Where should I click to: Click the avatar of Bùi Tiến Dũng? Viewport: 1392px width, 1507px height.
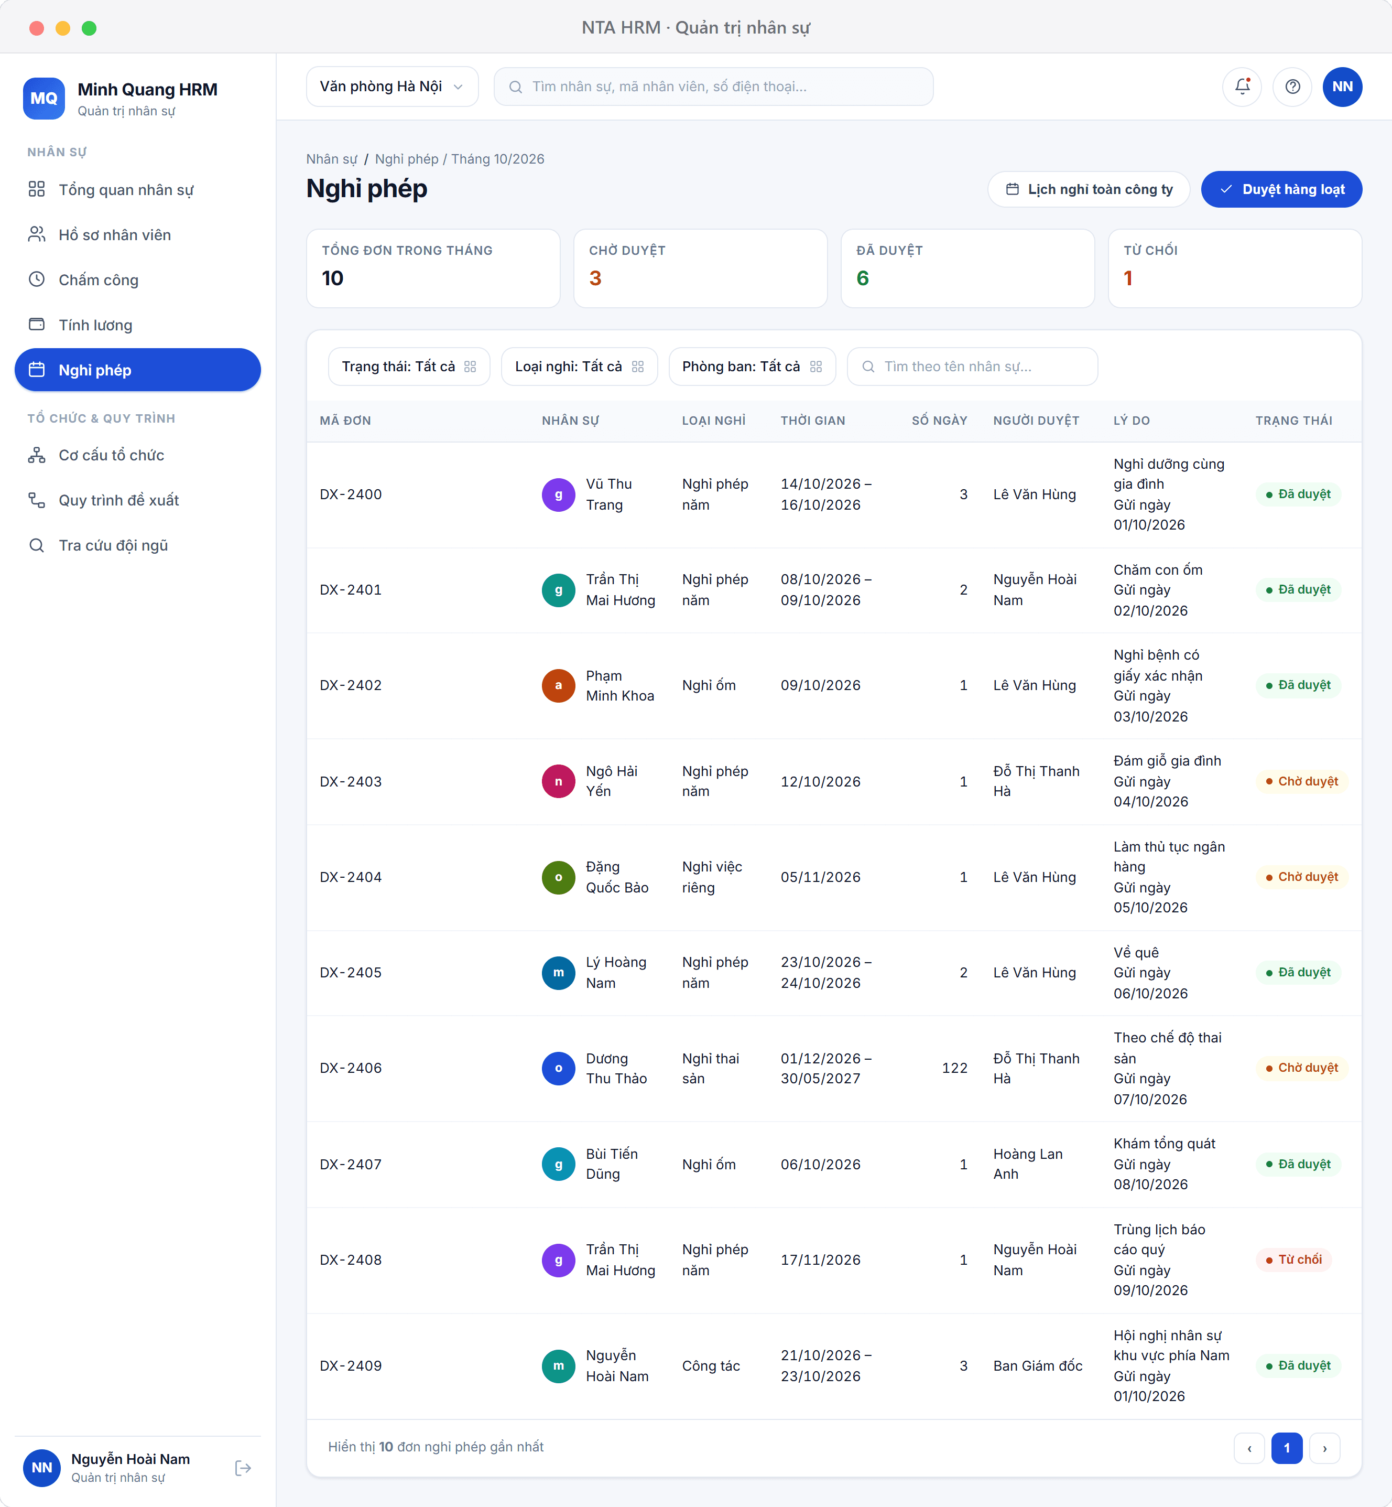click(558, 1164)
